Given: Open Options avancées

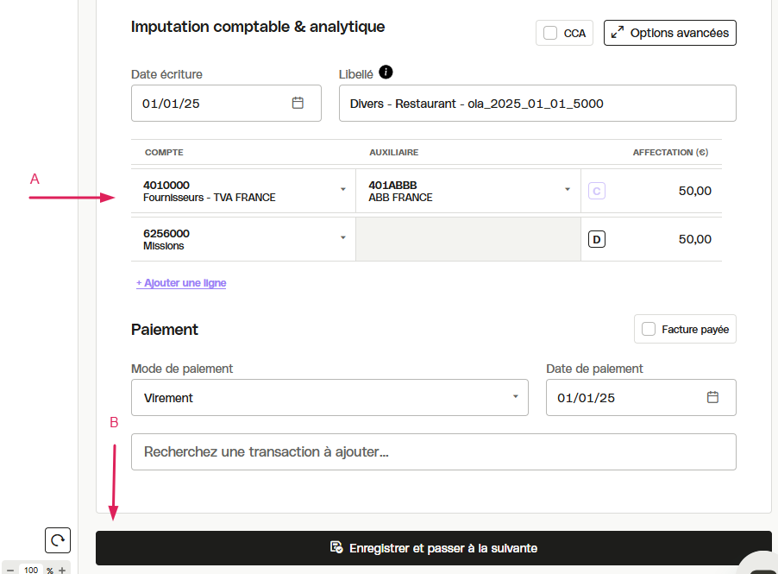Looking at the screenshot, I should [x=670, y=33].
